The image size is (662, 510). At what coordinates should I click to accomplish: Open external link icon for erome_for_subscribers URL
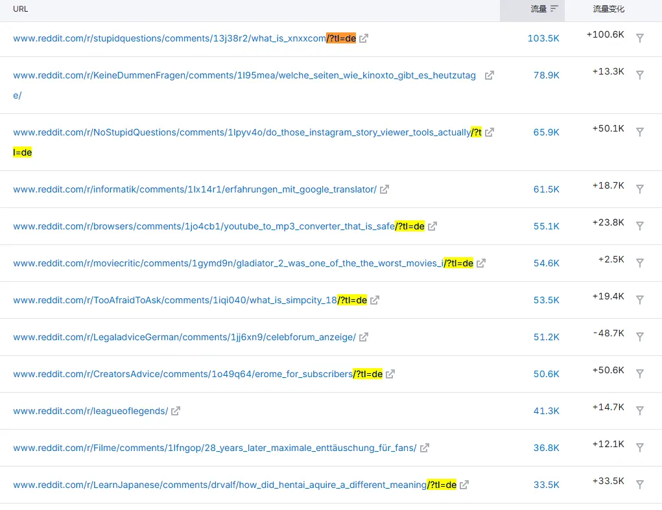pos(390,374)
